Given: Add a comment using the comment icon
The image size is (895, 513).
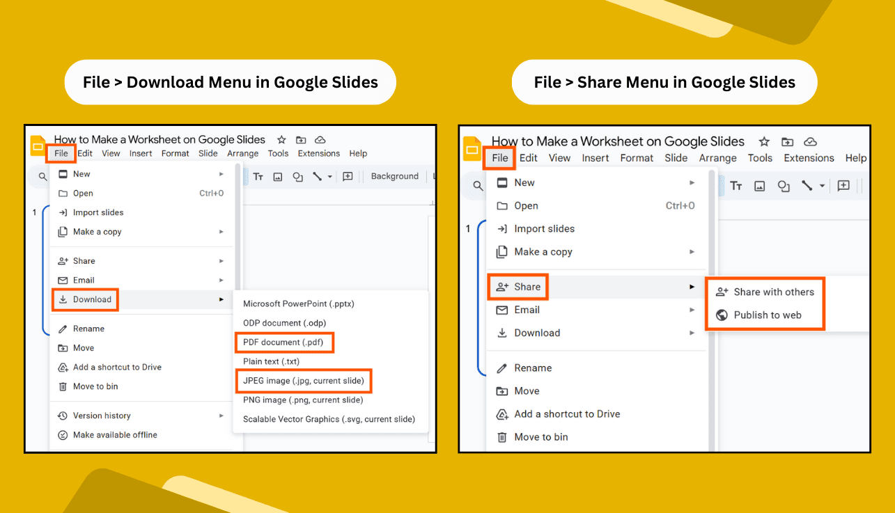Looking at the screenshot, I should tap(348, 176).
